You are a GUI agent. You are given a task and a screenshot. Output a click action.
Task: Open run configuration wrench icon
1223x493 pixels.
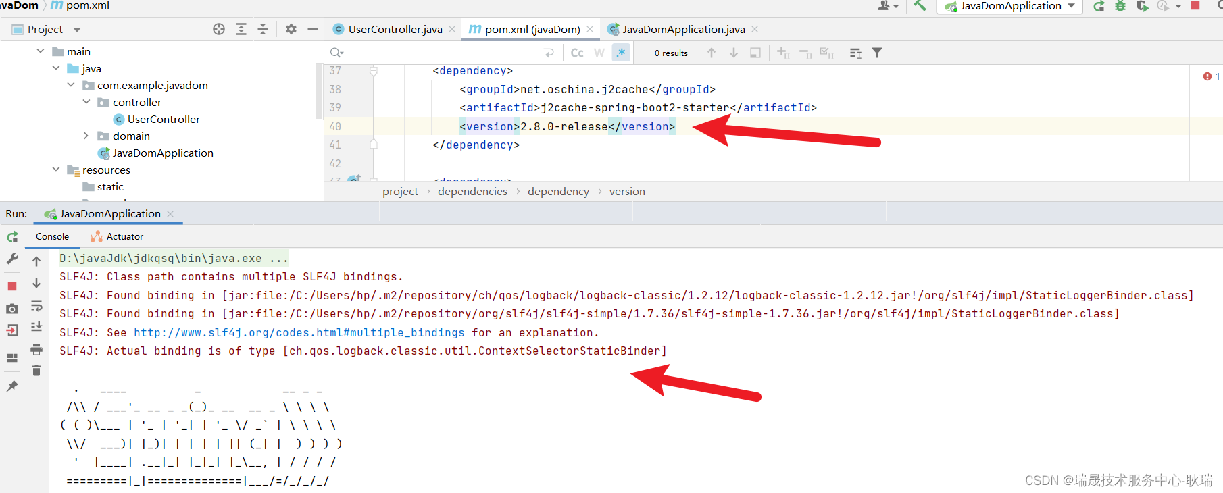click(12, 259)
